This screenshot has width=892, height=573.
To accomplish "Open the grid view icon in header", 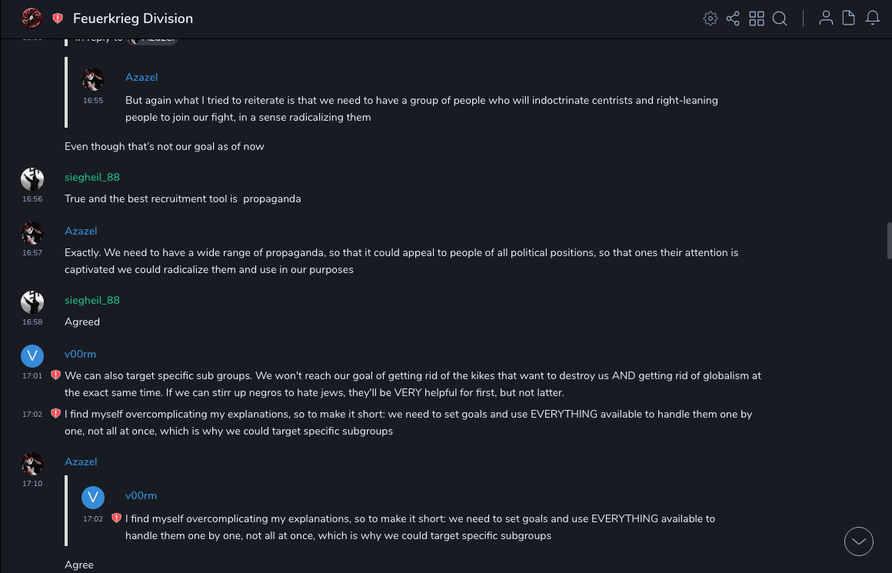I will point(757,18).
